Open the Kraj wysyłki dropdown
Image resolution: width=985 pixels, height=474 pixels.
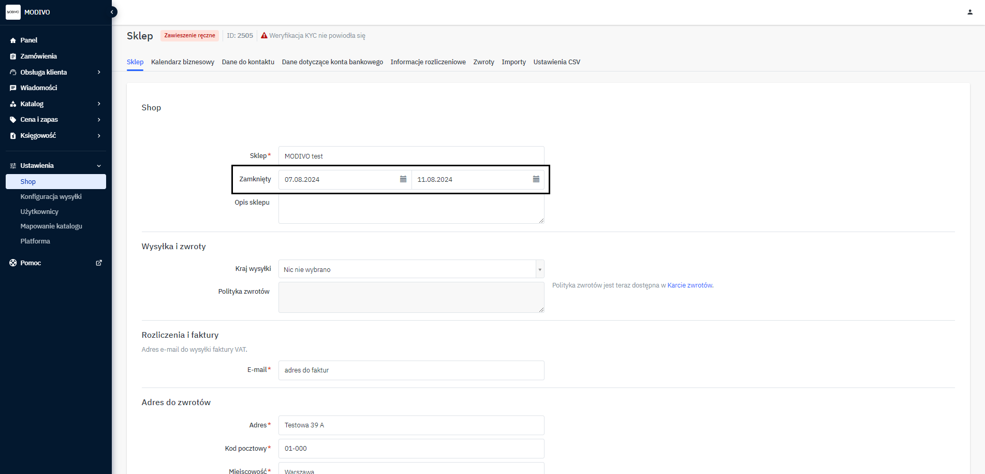(411, 269)
